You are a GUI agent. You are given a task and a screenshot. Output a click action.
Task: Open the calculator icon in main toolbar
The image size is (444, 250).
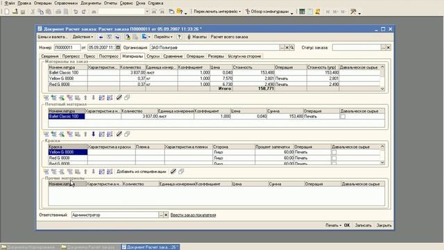coord(302,12)
